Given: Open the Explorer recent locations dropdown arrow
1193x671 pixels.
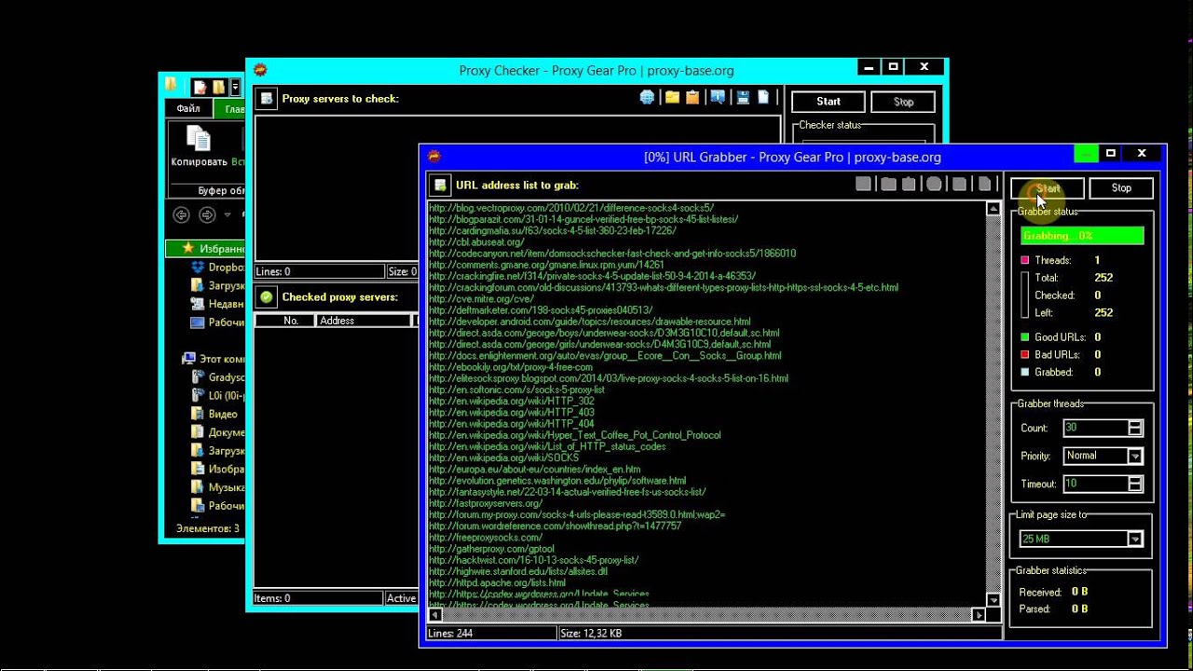Looking at the screenshot, I should tap(227, 215).
